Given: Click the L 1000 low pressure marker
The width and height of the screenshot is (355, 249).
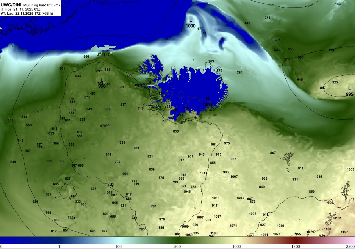Looking at the screenshot, I should point(191,23).
